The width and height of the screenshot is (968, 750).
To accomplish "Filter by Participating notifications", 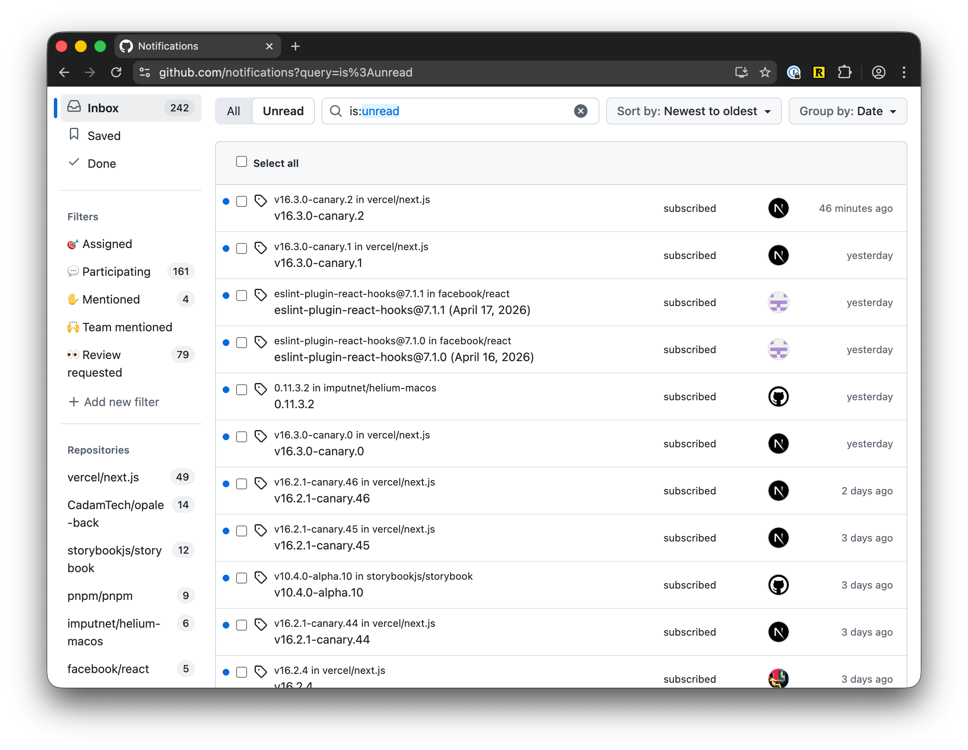I will [131, 272].
